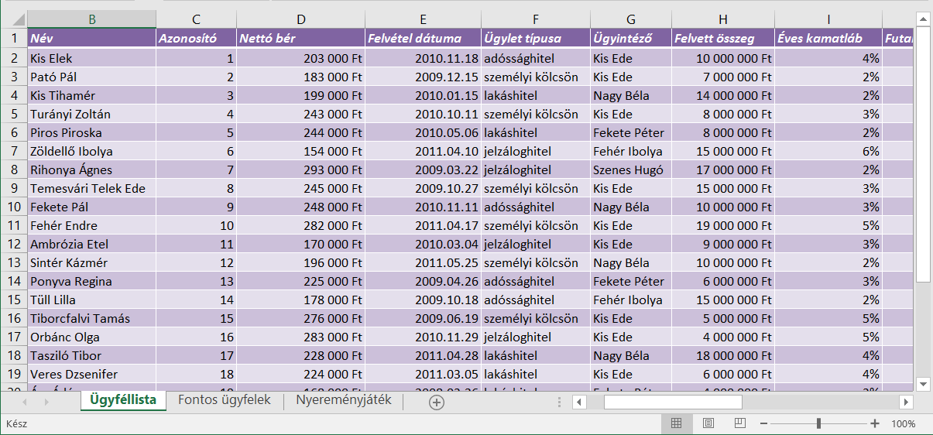This screenshot has width=933, height=435.
Task: Open the Nyereményjáték sheet tab
Action: point(343,400)
